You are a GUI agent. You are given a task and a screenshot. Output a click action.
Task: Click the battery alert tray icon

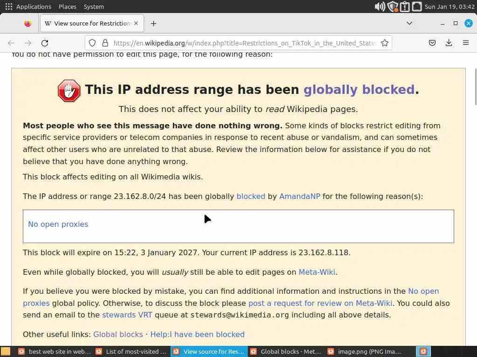[x=405, y=7]
